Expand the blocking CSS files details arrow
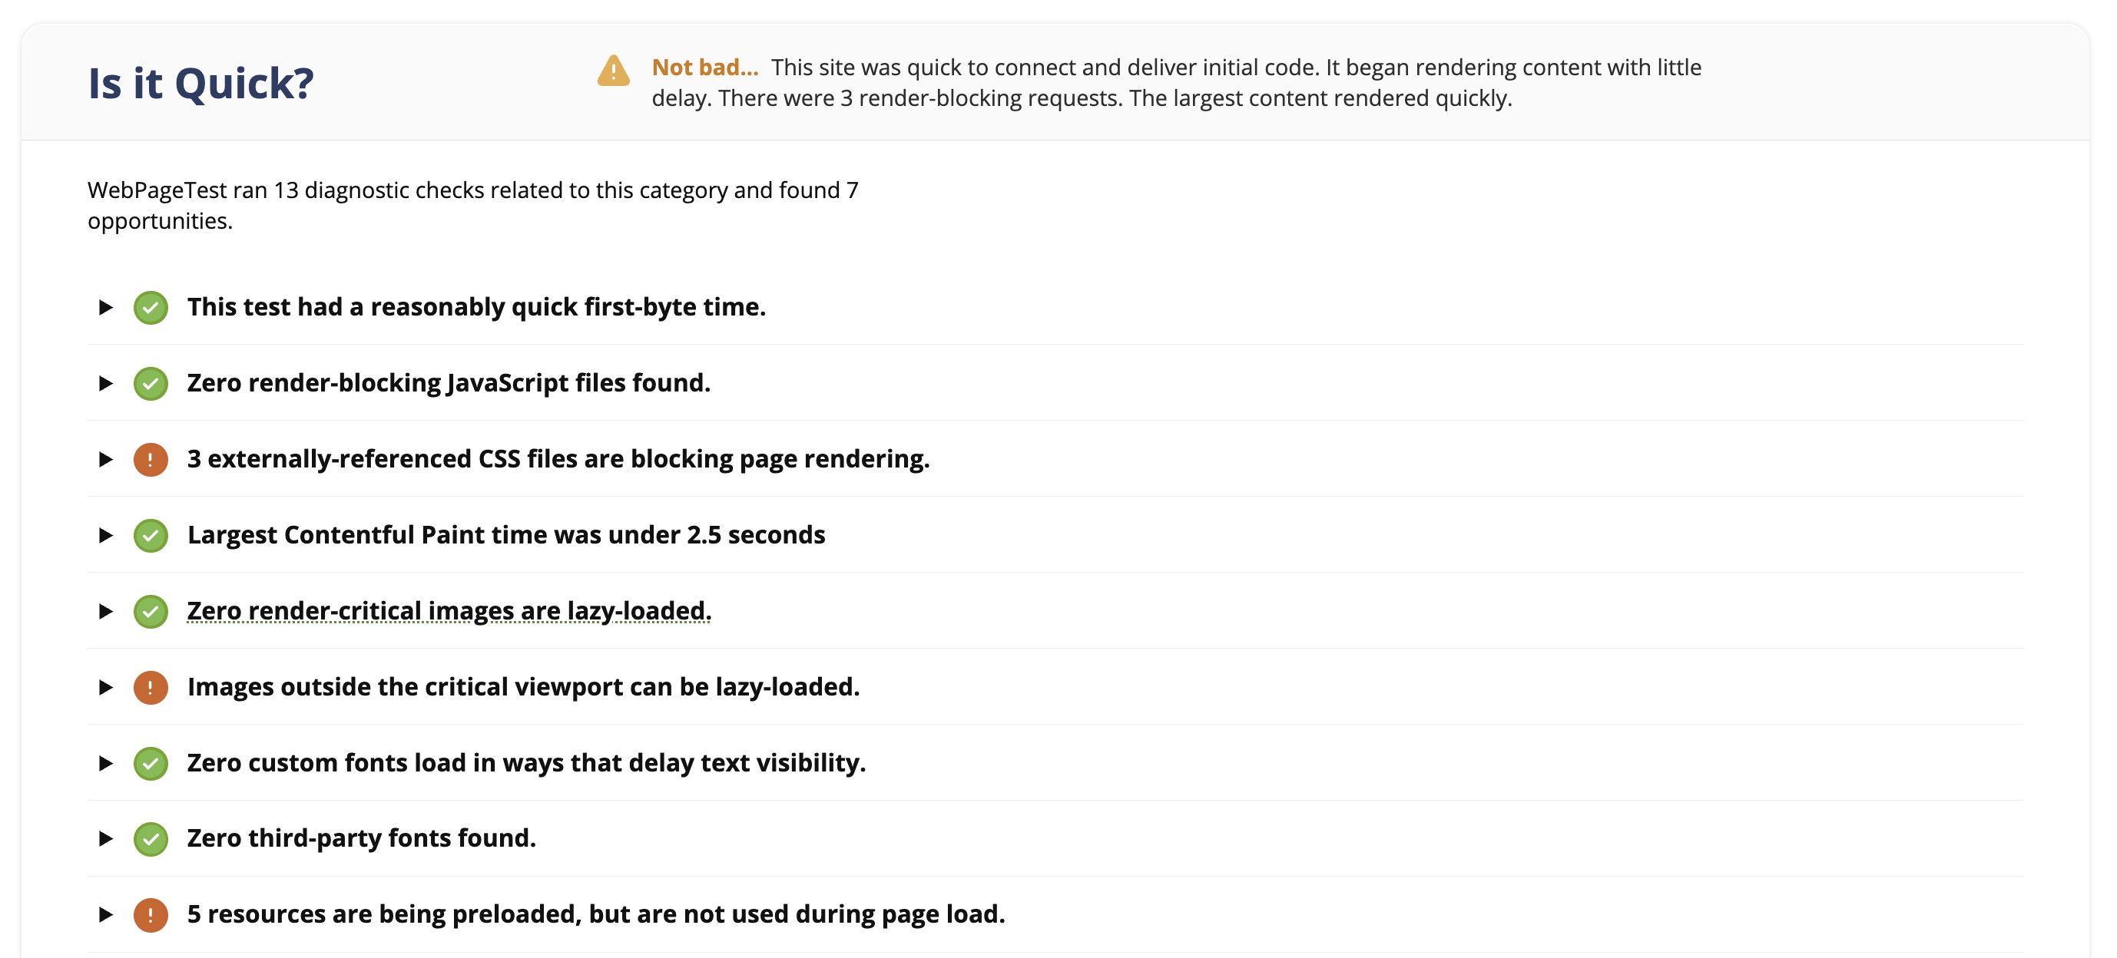 point(105,459)
